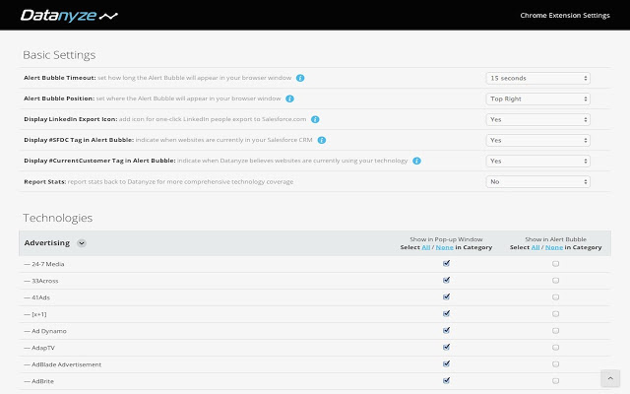Show info for #CurrentCustomer Tag setting
630x394 pixels.
(416, 161)
